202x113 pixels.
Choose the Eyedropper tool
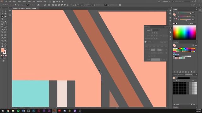point(2,38)
